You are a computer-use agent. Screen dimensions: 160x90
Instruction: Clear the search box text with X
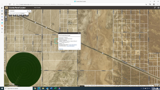tap(27, 11)
